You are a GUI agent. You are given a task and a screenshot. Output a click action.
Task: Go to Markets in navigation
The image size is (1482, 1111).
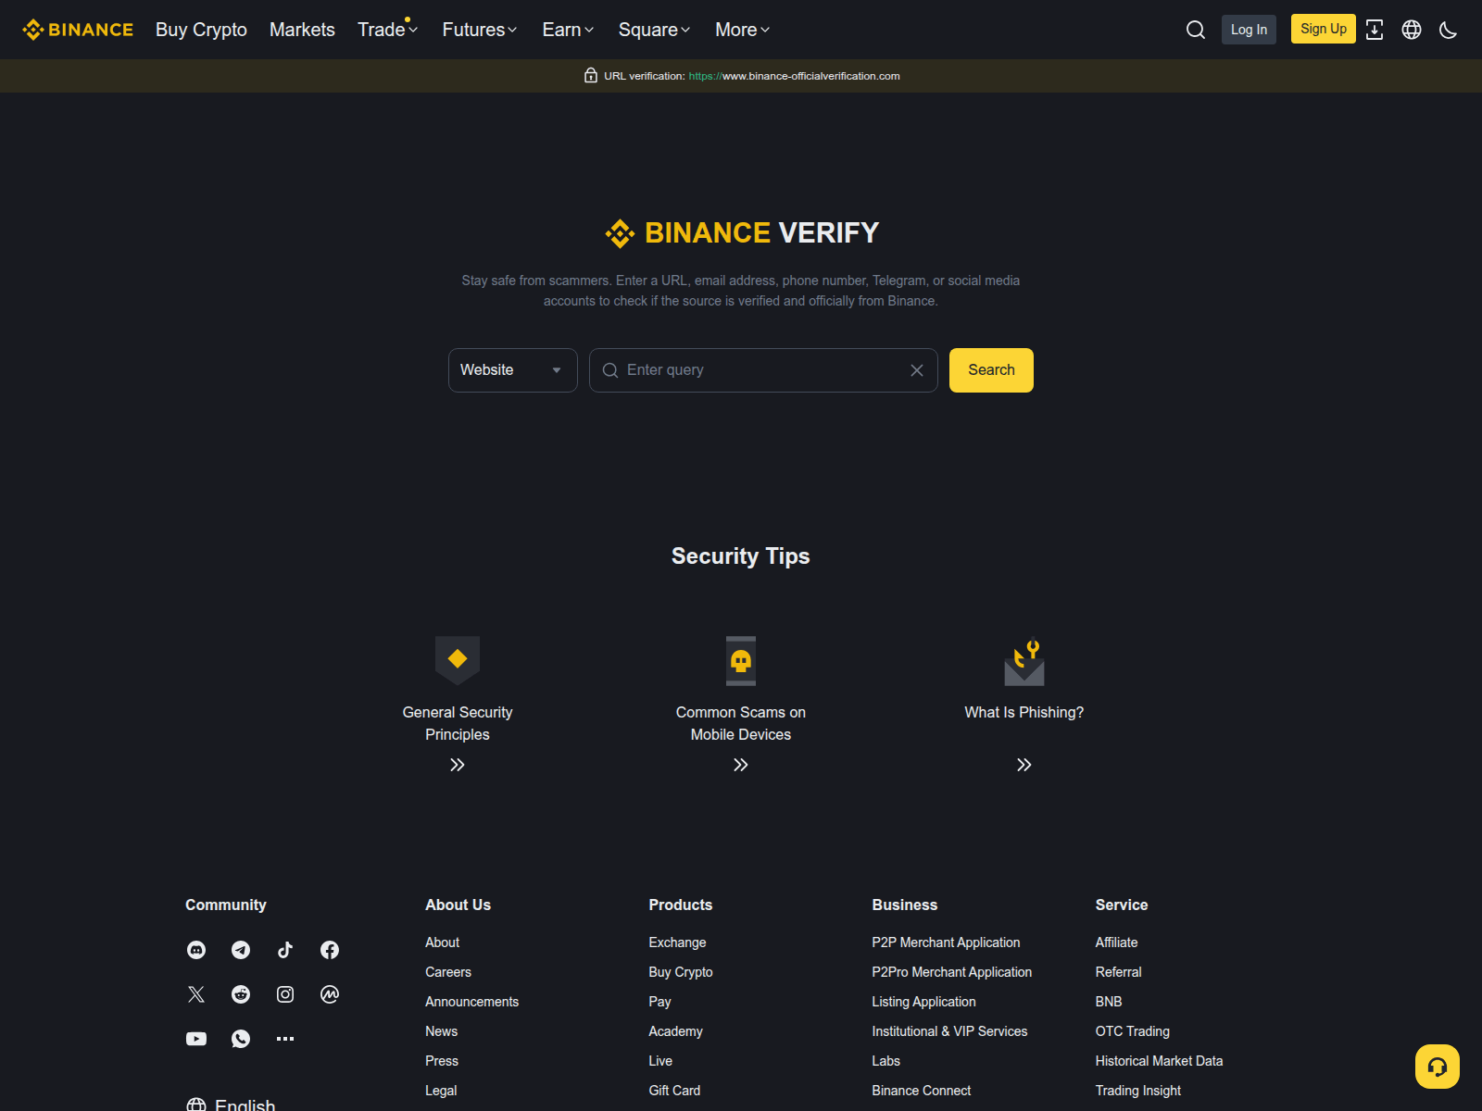pyautogui.click(x=302, y=30)
